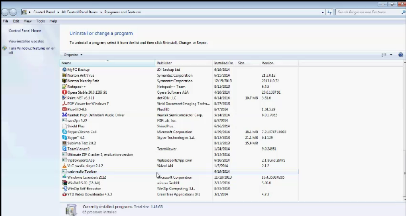The width and height of the screenshot is (406, 216).
Task: Expand arrow after Control Panel breadcrumb
Action: (58, 12)
